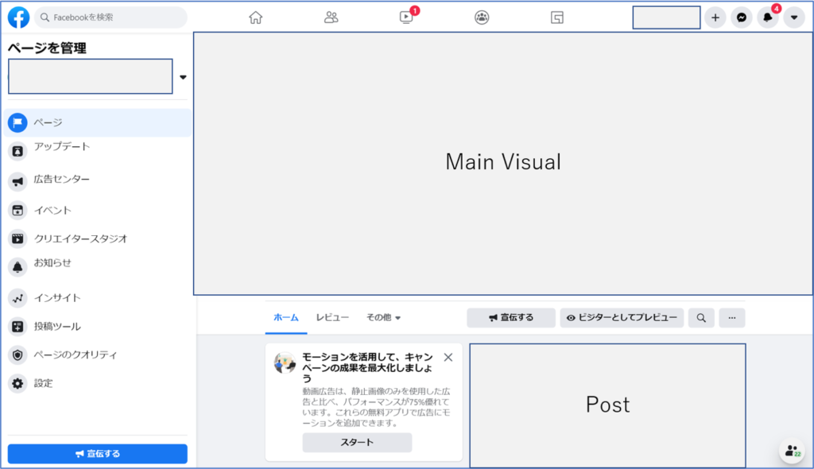
Task: Open the three-dots more options button
Action: (732, 317)
